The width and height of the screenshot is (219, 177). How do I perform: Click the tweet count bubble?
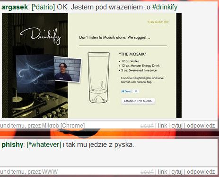coord(136,91)
